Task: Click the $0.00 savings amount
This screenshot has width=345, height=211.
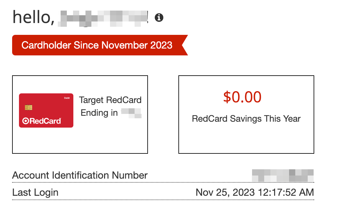Action: [242, 97]
